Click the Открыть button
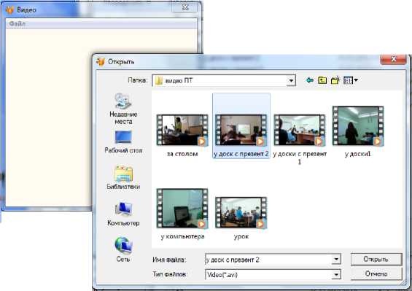 [376, 259]
